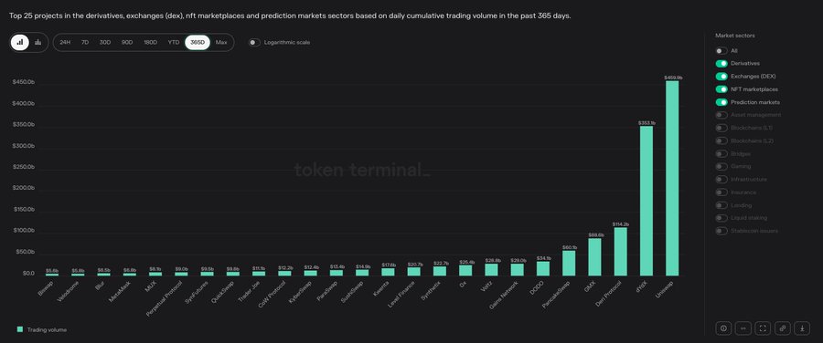
Task: Click the Trading volume legend swatch
Action: click(x=20, y=329)
